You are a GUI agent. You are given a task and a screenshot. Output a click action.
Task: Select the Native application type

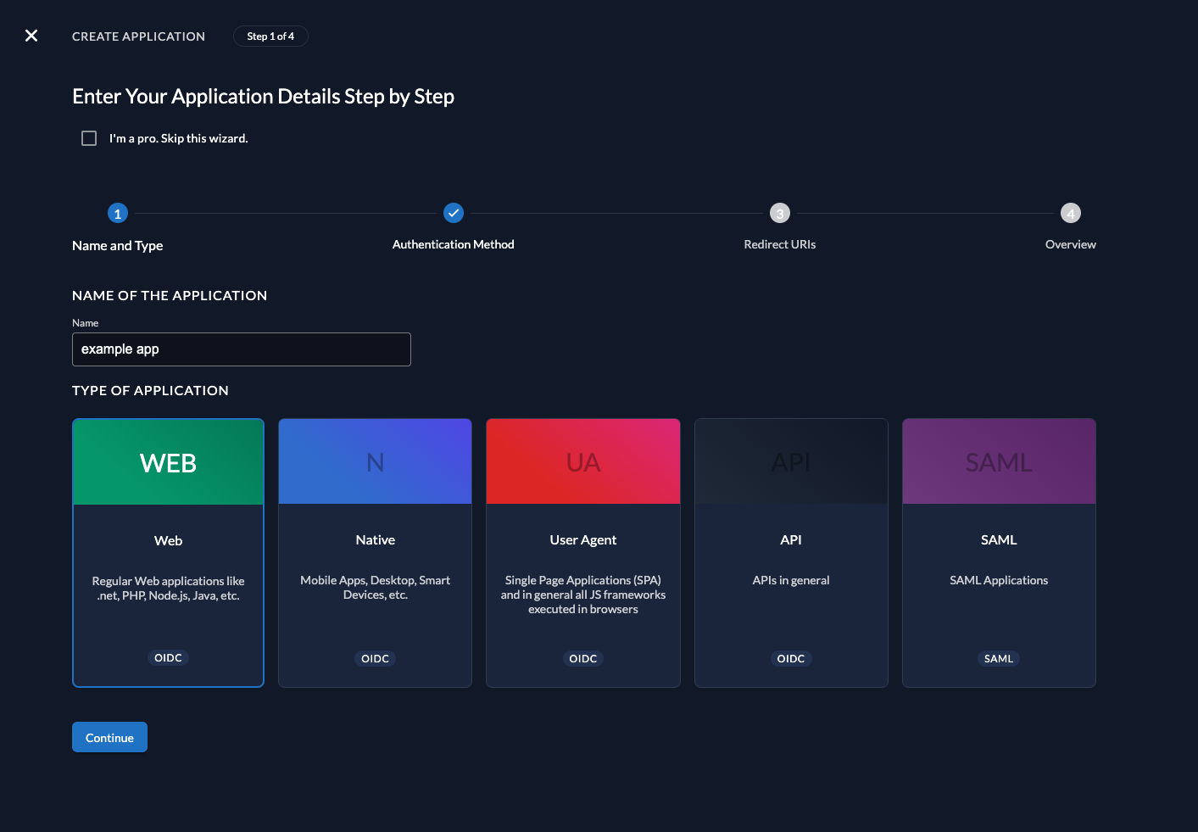click(375, 552)
